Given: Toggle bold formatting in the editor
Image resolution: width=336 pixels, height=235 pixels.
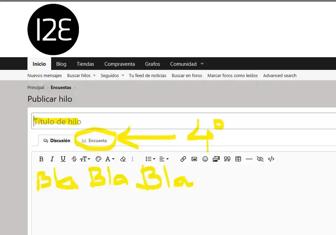Looking at the screenshot, I should 41,159.
